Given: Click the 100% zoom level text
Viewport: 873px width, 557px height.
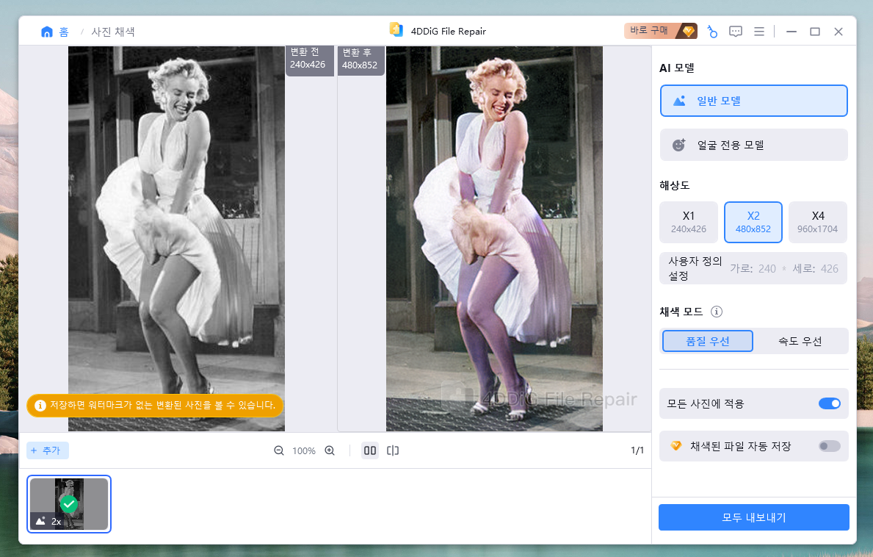Looking at the screenshot, I should [x=304, y=450].
